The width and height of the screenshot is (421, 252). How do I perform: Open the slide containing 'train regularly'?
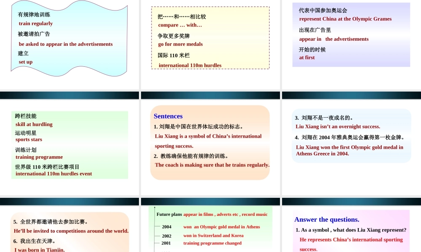point(69,44)
